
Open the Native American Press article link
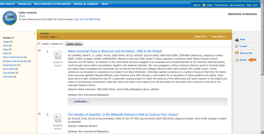click(115, 51)
